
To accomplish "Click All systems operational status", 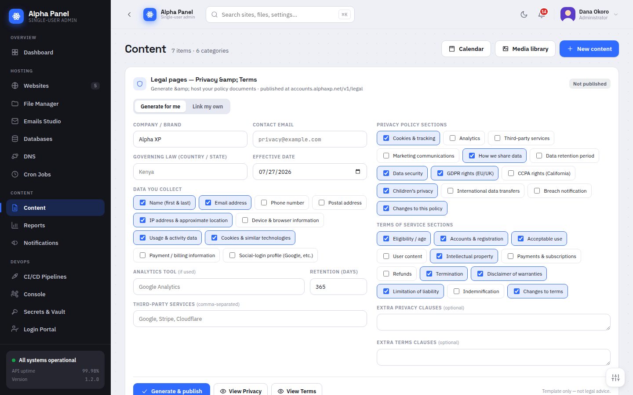I will click(x=47, y=360).
